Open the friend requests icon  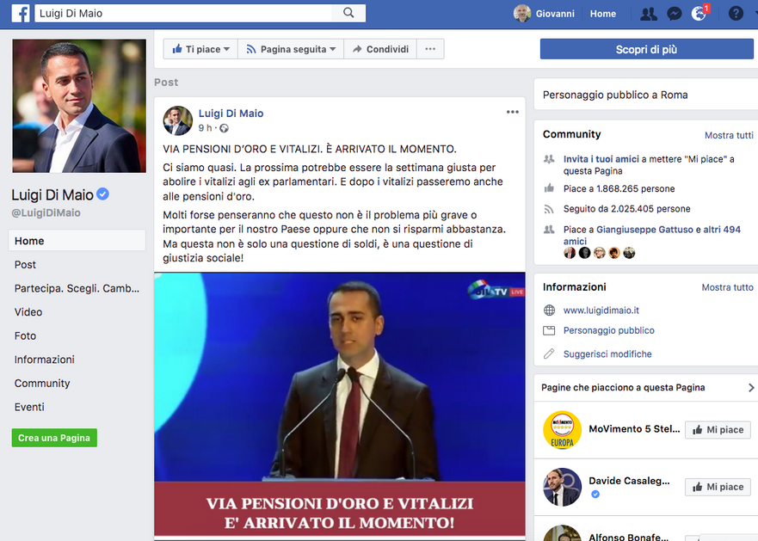click(x=648, y=14)
